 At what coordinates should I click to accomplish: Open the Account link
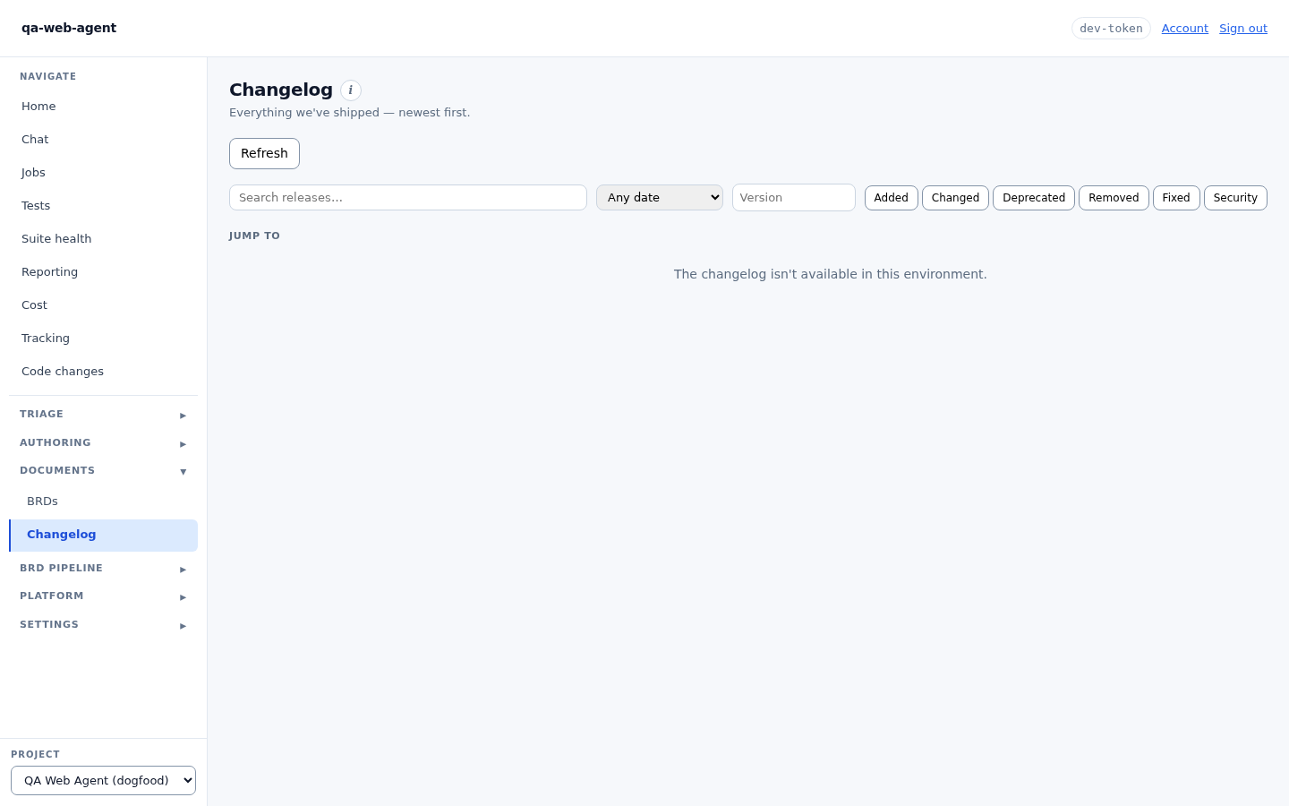(1184, 29)
